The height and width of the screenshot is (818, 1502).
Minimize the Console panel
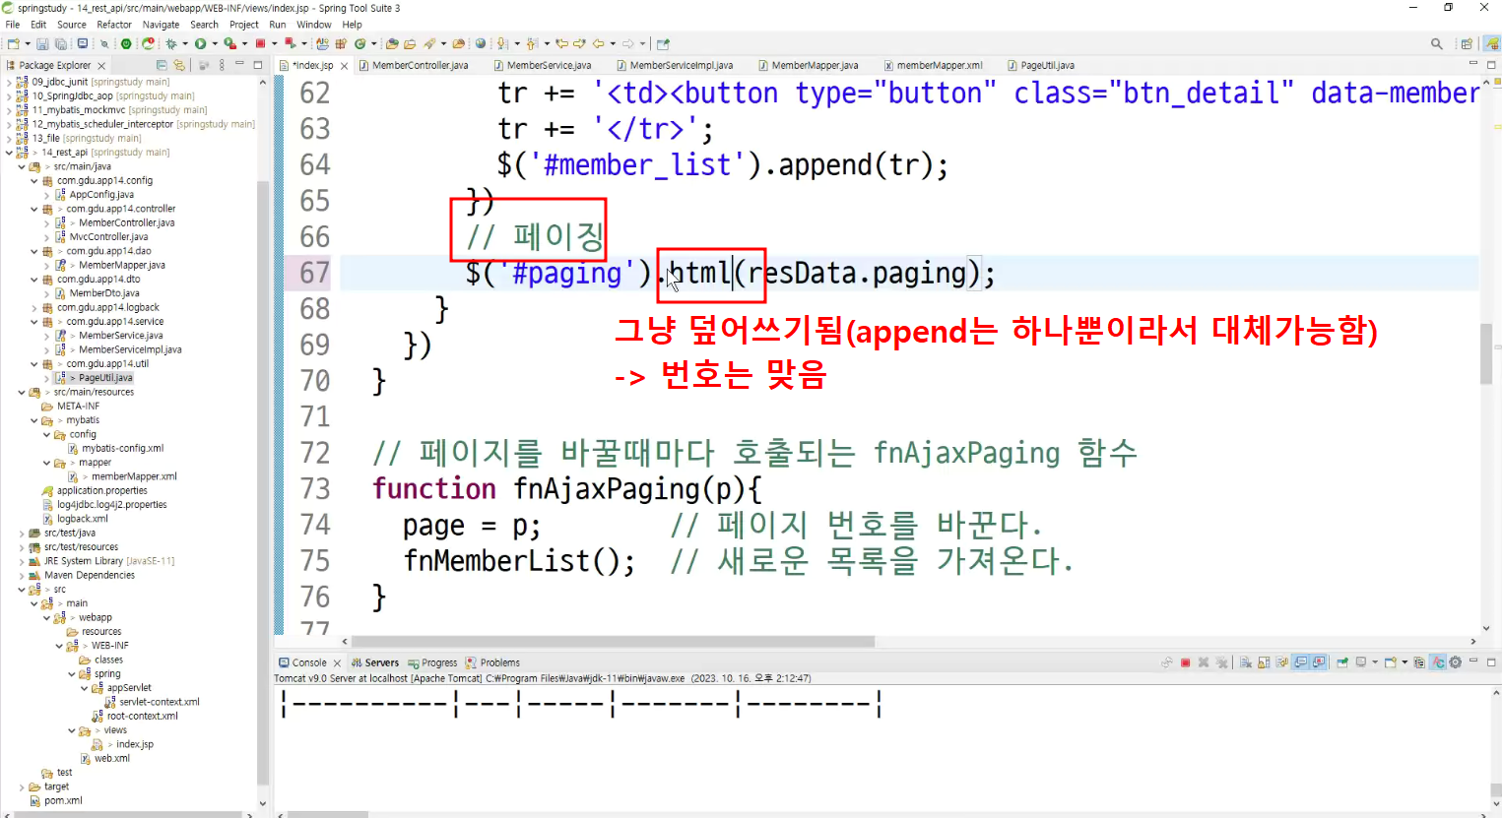[x=1473, y=661]
